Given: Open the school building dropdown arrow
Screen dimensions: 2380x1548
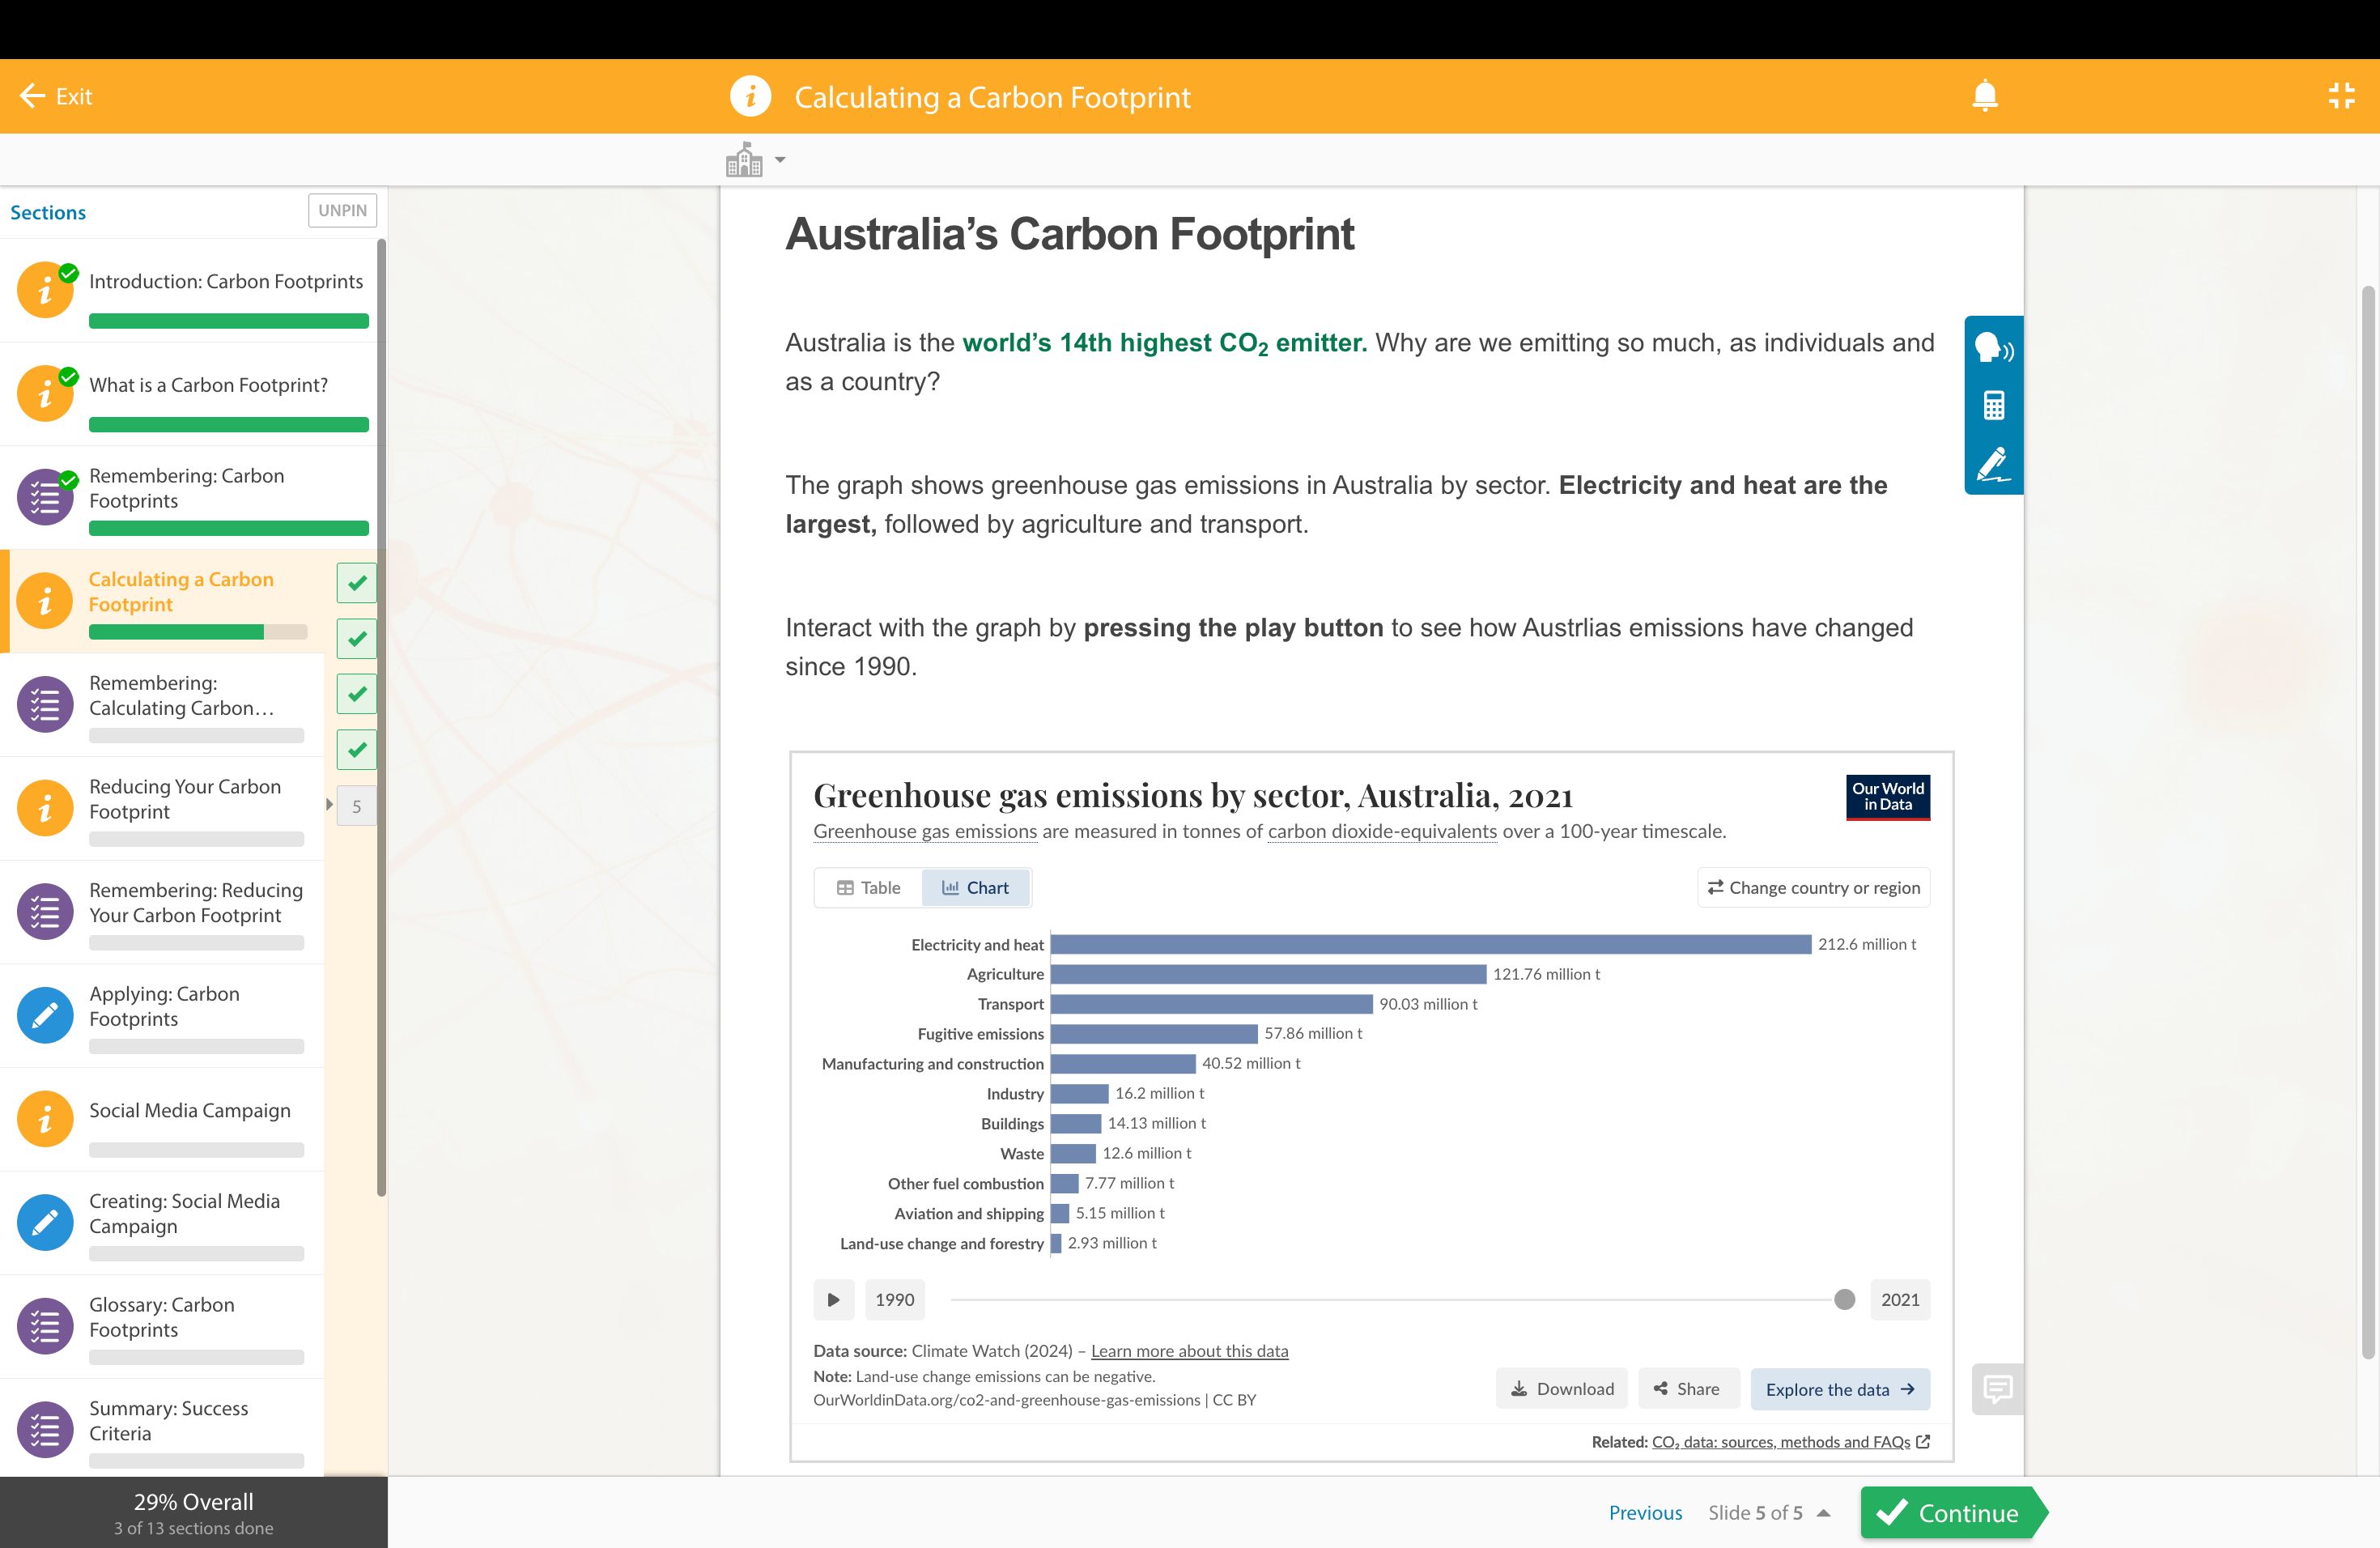Looking at the screenshot, I should (780, 160).
